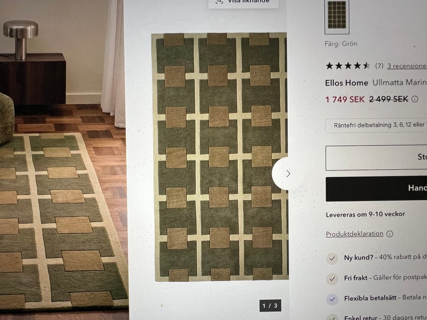Click the 'Visa liknande' search icon
The height and width of the screenshot is (320, 427).
[219, 1]
